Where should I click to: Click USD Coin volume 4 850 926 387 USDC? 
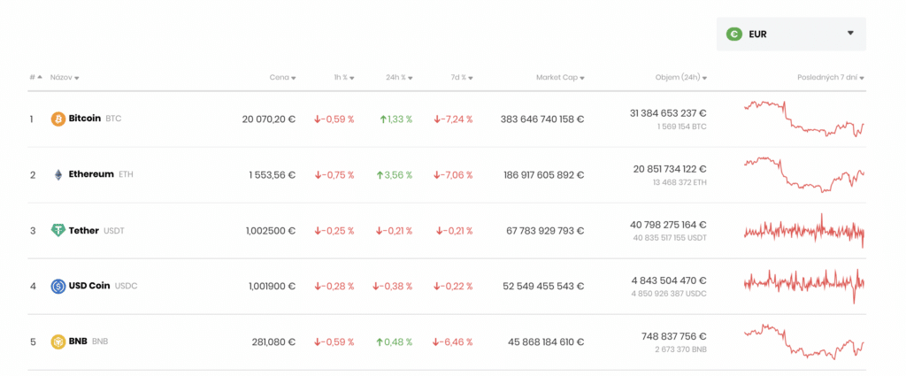[669, 294]
